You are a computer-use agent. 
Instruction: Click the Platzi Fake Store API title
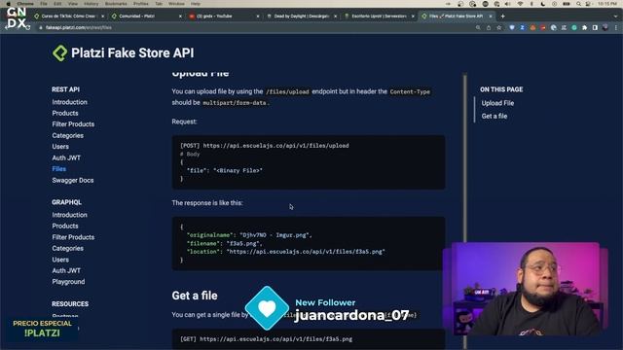[132, 53]
